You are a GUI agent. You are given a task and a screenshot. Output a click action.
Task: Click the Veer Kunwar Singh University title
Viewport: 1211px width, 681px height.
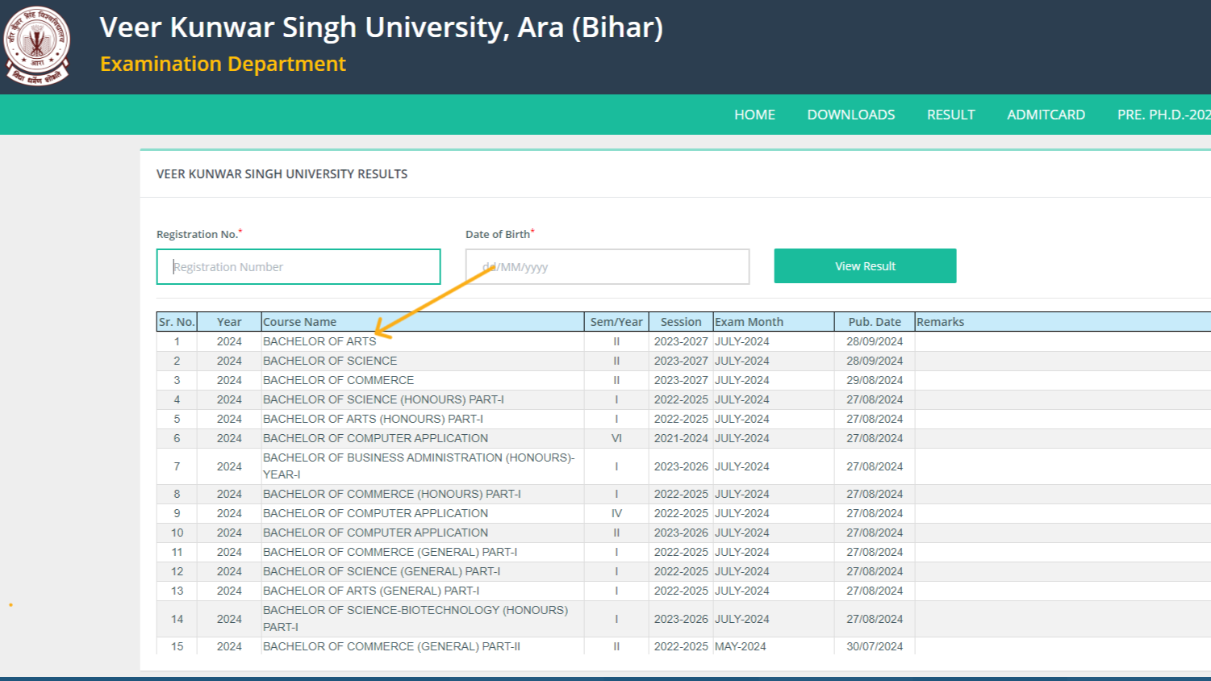point(381,27)
